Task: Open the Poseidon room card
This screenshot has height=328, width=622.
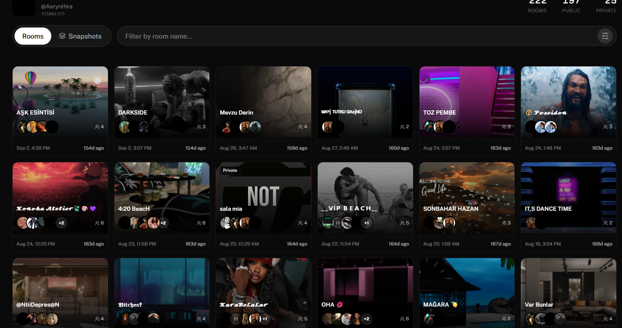Action: point(568,111)
